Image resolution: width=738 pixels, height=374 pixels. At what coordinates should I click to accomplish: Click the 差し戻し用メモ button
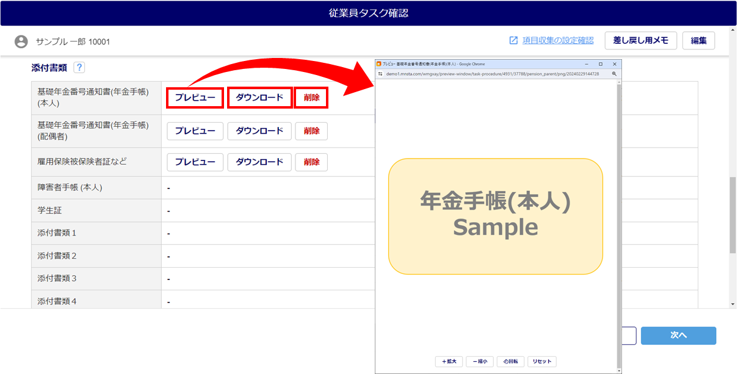(640, 41)
